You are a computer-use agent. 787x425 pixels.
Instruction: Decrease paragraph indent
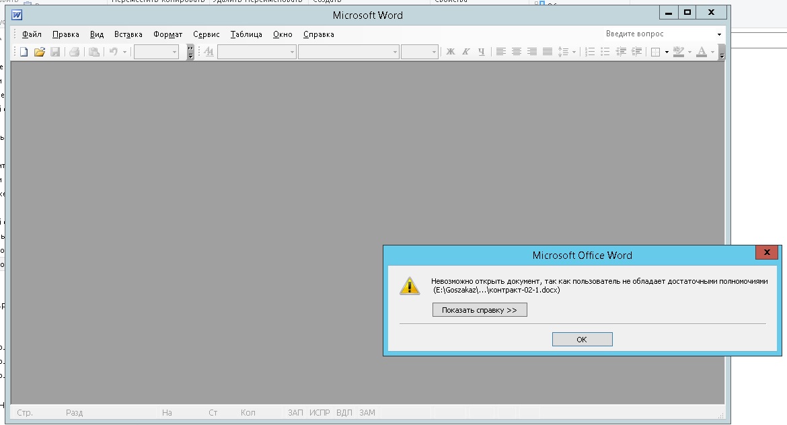point(621,52)
